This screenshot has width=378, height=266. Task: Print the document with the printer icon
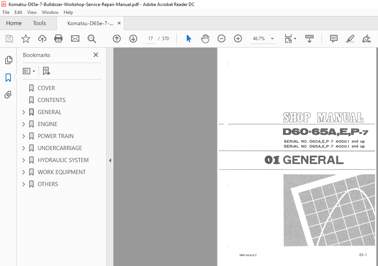58,39
